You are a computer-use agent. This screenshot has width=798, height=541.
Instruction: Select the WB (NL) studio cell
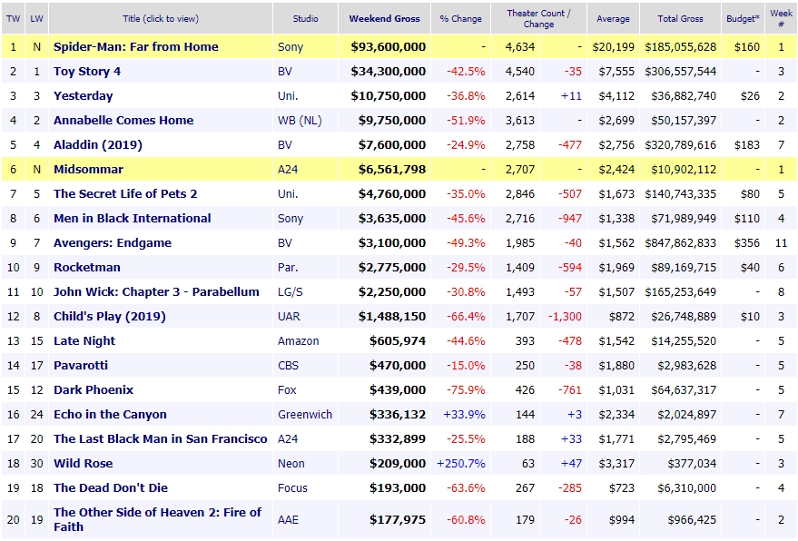(x=300, y=120)
